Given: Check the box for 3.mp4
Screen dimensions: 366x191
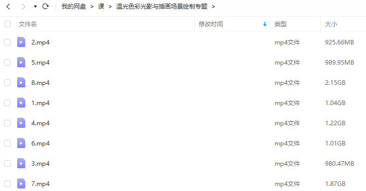Looking at the screenshot, I should coord(8,164).
